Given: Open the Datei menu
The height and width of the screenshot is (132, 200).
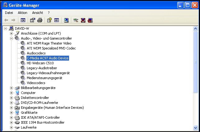Looking at the screenshot, I should (x=9, y=13).
